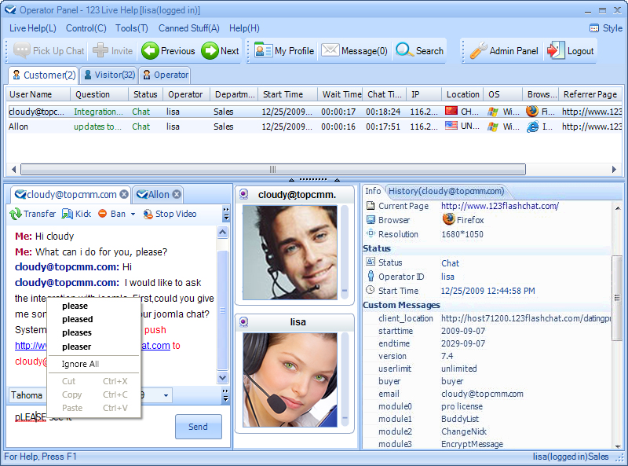Image resolution: width=628 pixels, height=466 pixels.
Task: Click the Pick Up Chat toolbar button
Action: [x=49, y=51]
